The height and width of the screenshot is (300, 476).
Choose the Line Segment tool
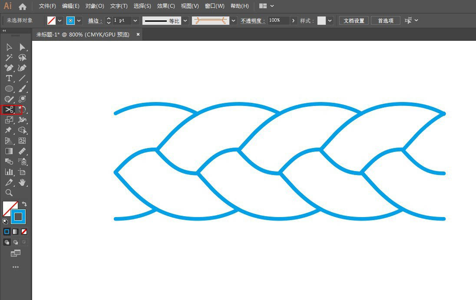tap(22, 78)
